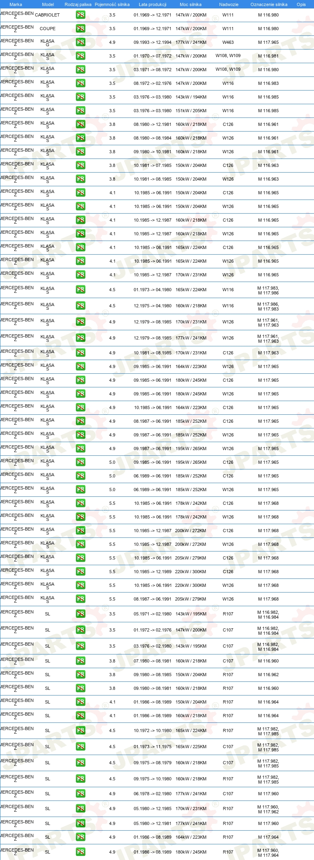
Task: Click the date cell 08.1972 -> 02.1976
Action: pos(153,83)
